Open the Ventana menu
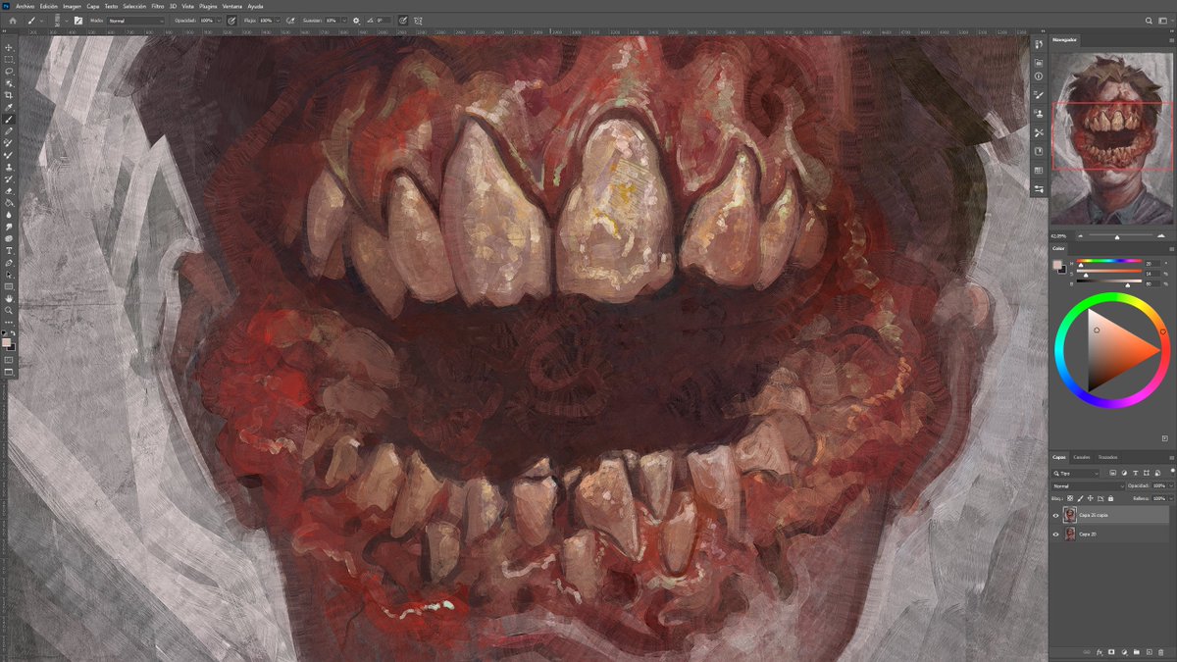 tap(232, 6)
